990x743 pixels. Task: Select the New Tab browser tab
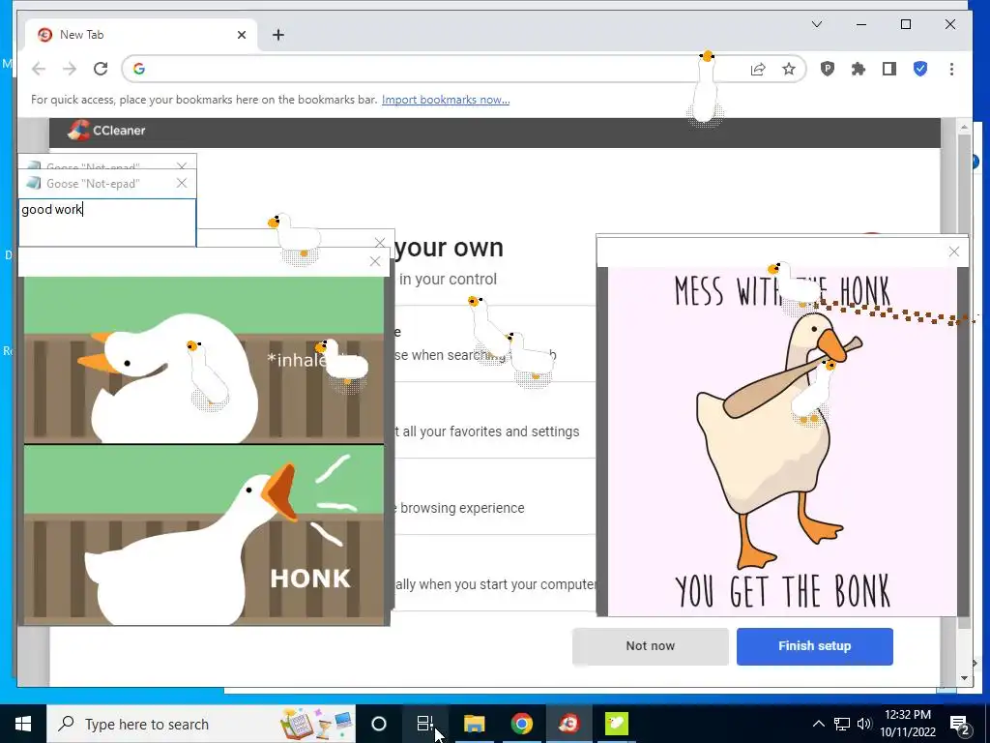click(141, 35)
